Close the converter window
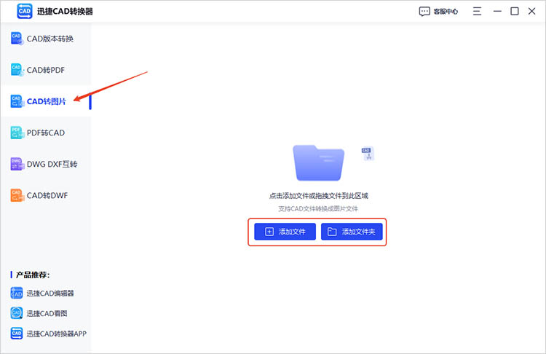The image size is (546, 354). 531,12
